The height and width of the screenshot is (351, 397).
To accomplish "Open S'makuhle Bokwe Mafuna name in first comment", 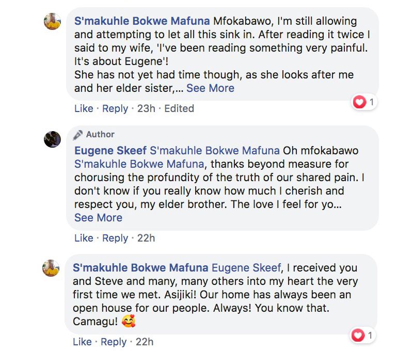I will (x=142, y=21).
